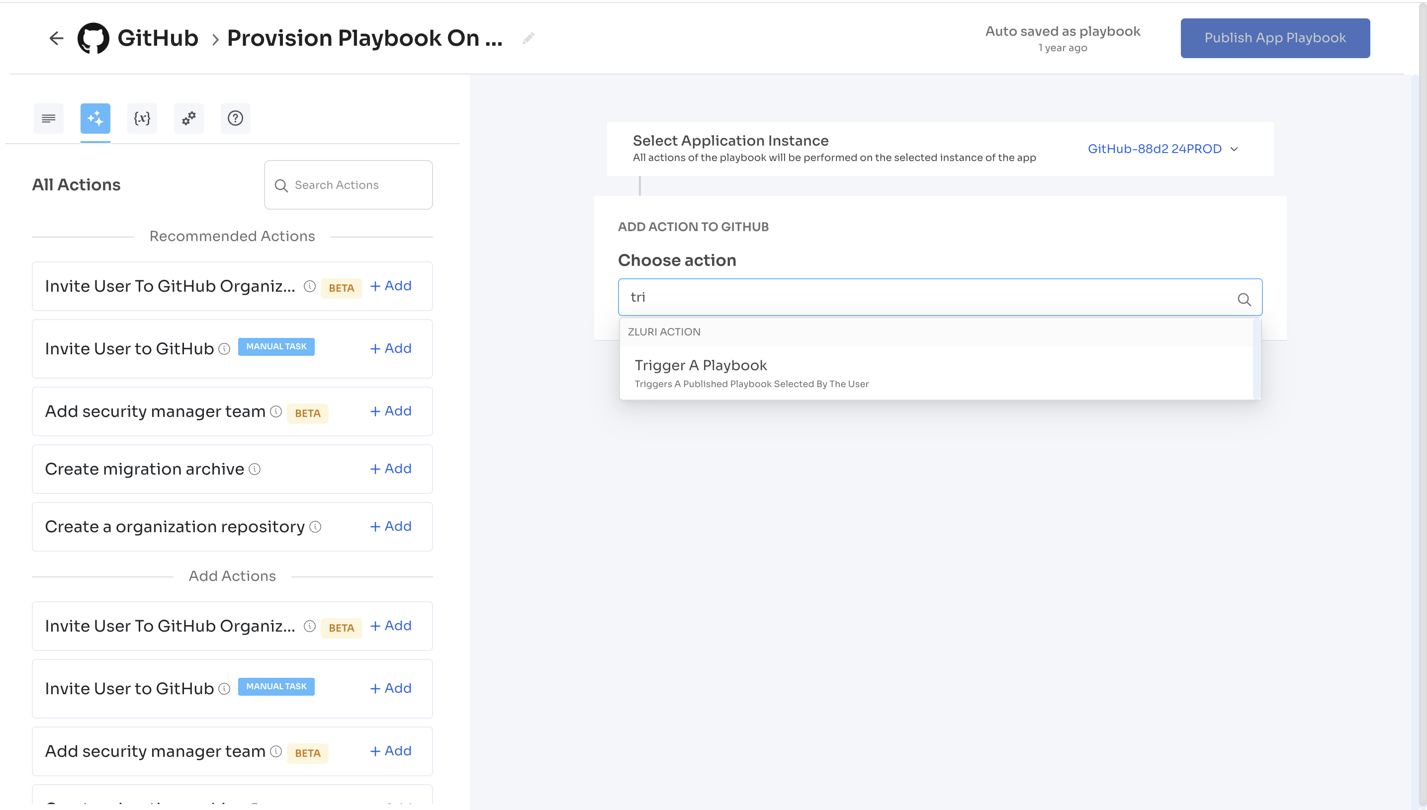Click Add Actions section label
This screenshot has height=810, width=1427.
point(232,576)
